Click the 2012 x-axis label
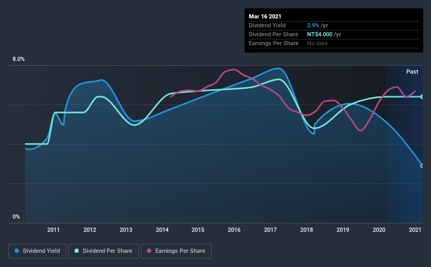The image size is (431, 267). pos(90,230)
